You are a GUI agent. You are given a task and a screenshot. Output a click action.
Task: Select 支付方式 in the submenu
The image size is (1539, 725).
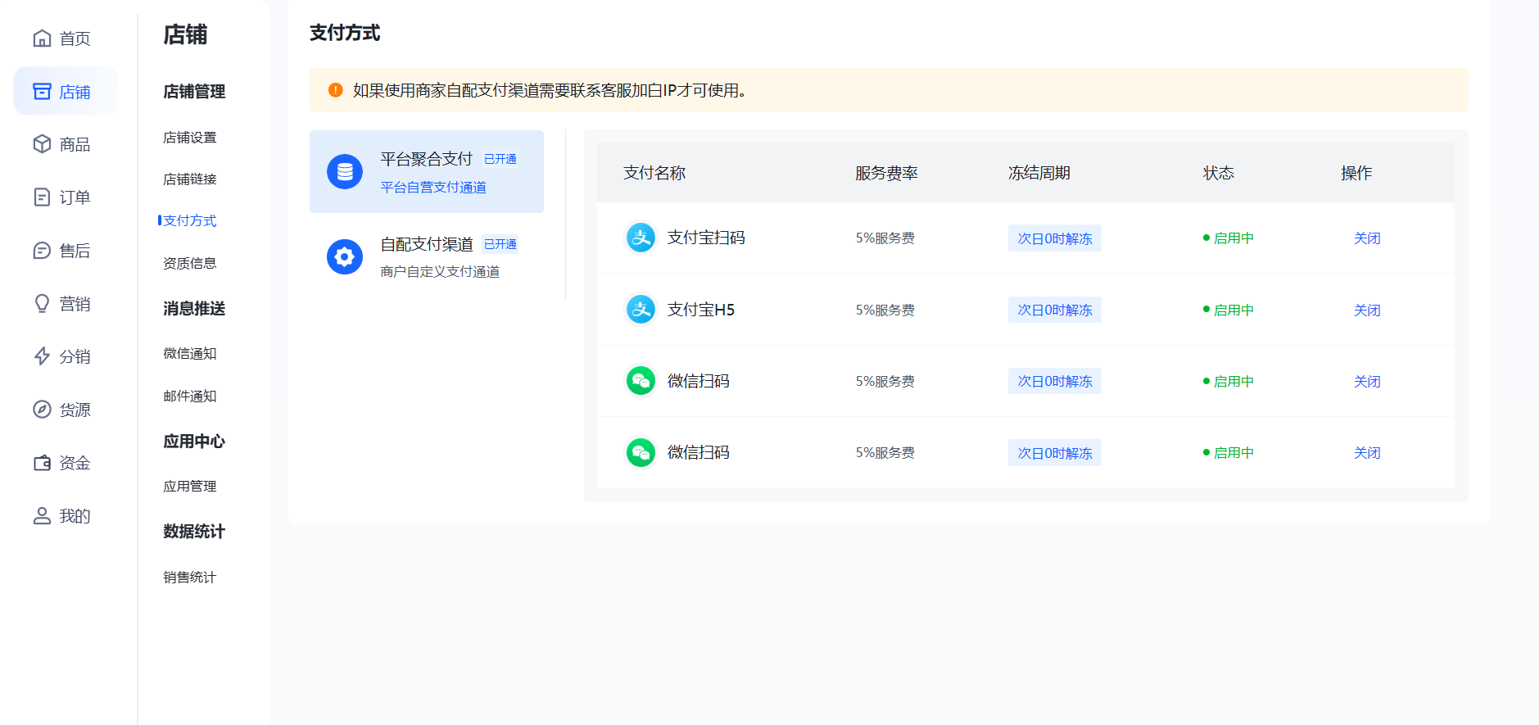pos(190,220)
